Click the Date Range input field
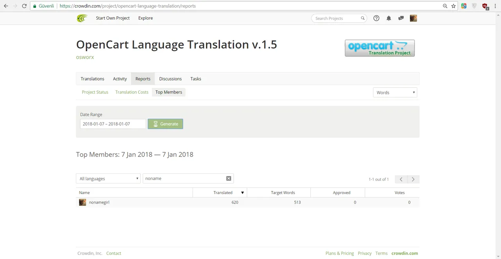501x259 pixels. 113,124
